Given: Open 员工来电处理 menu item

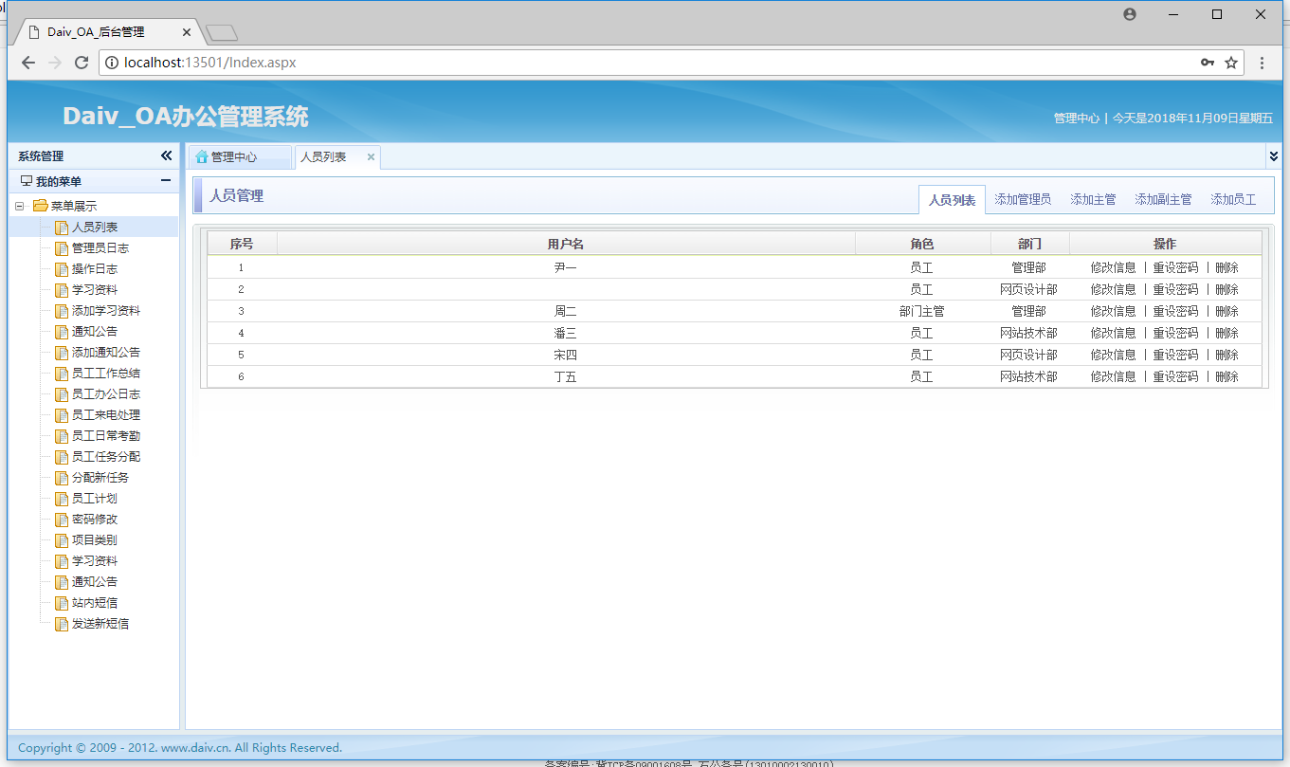Looking at the screenshot, I should coord(106,415).
